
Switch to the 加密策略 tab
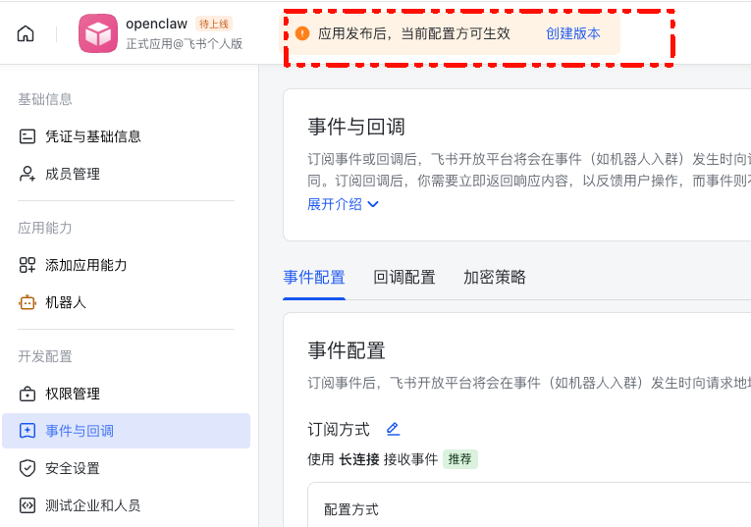(x=495, y=278)
